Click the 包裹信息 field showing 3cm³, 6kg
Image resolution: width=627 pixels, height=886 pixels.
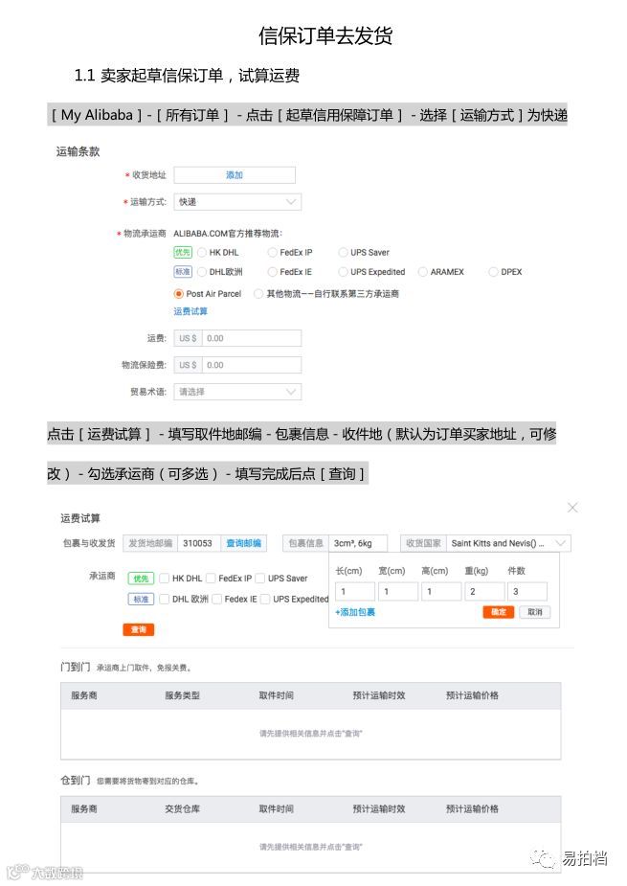pos(358,543)
